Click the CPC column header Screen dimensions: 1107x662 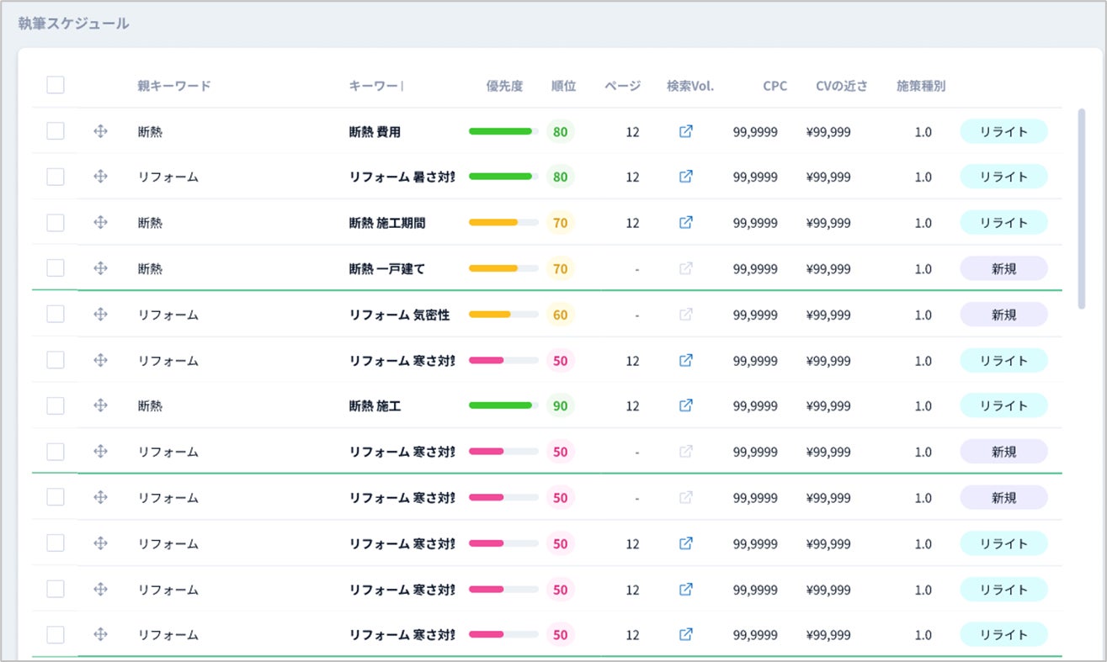tap(775, 86)
